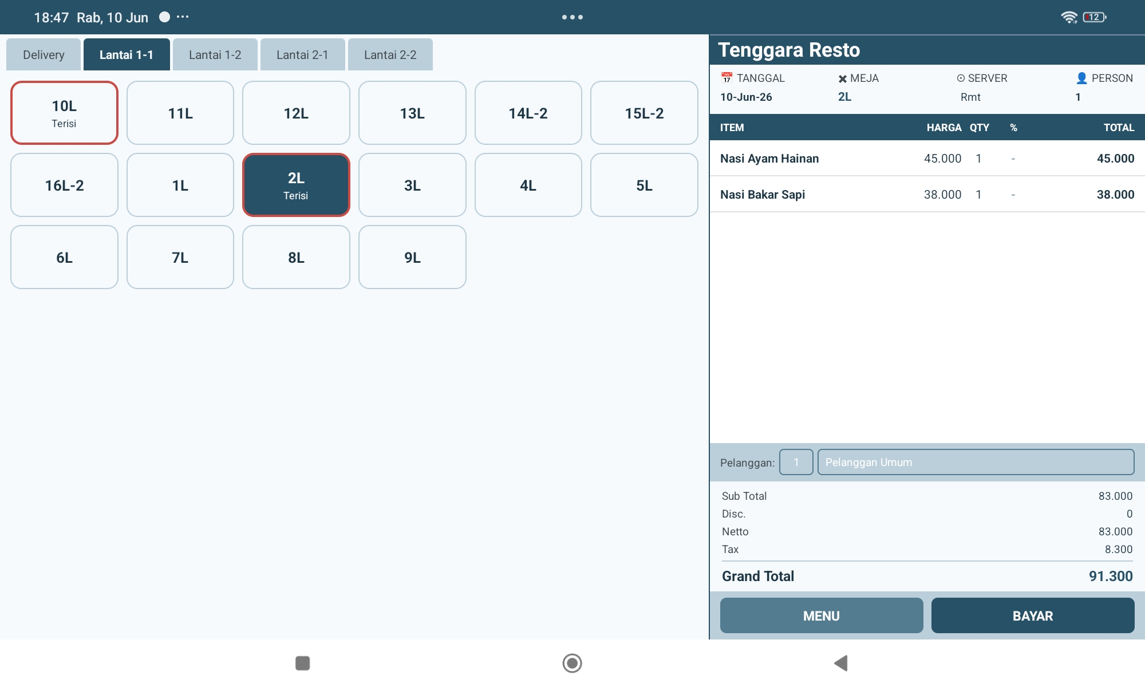Viewport: 1145px width, 687px height.
Task: Click the customer number field
Action: pos(796,462)
